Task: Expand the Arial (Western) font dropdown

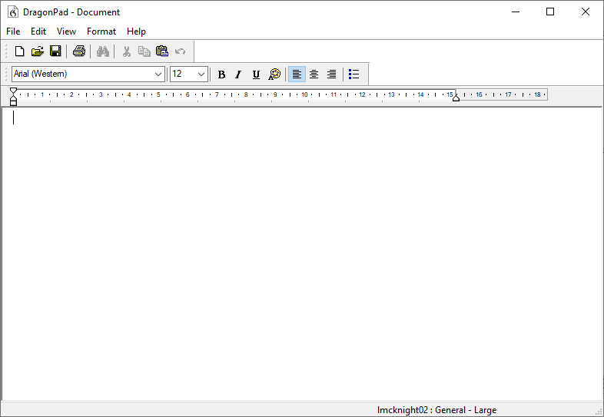Action: click(x=158, y=74)
